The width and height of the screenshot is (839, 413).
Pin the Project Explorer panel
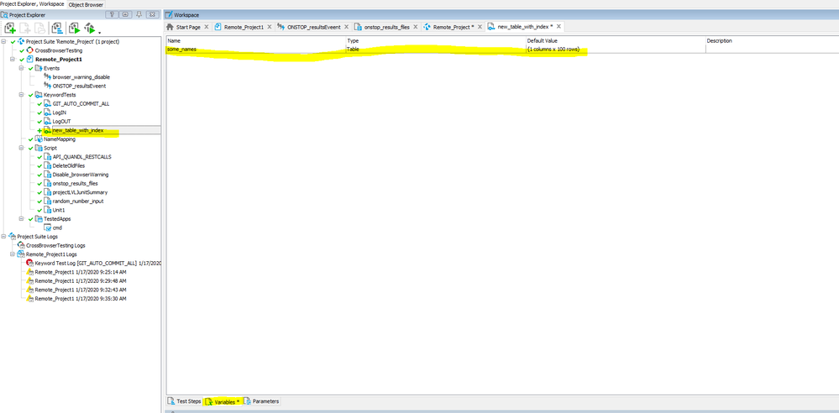pyautogui.click(x=139, y=14)
